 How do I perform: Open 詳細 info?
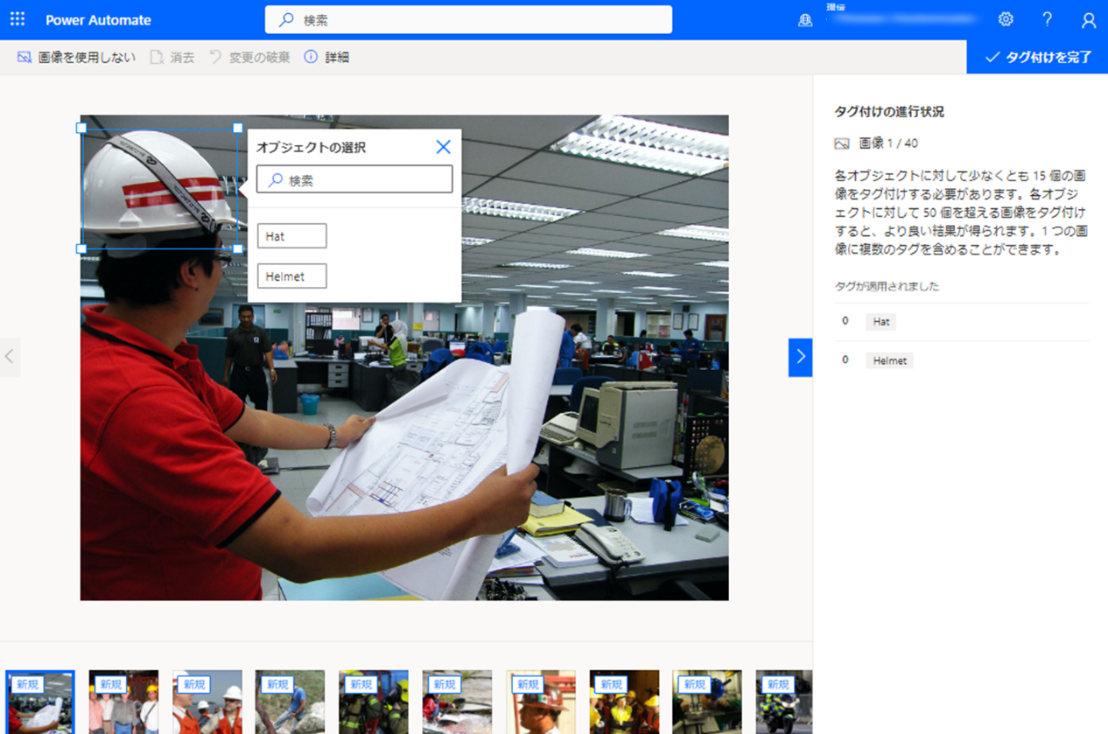[326, 57]
